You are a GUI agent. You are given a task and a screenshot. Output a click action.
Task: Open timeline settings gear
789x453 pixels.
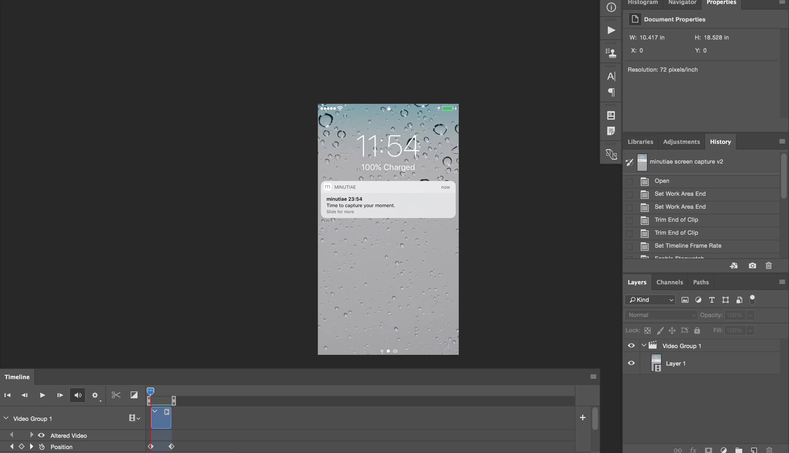[x=95, y=395]
